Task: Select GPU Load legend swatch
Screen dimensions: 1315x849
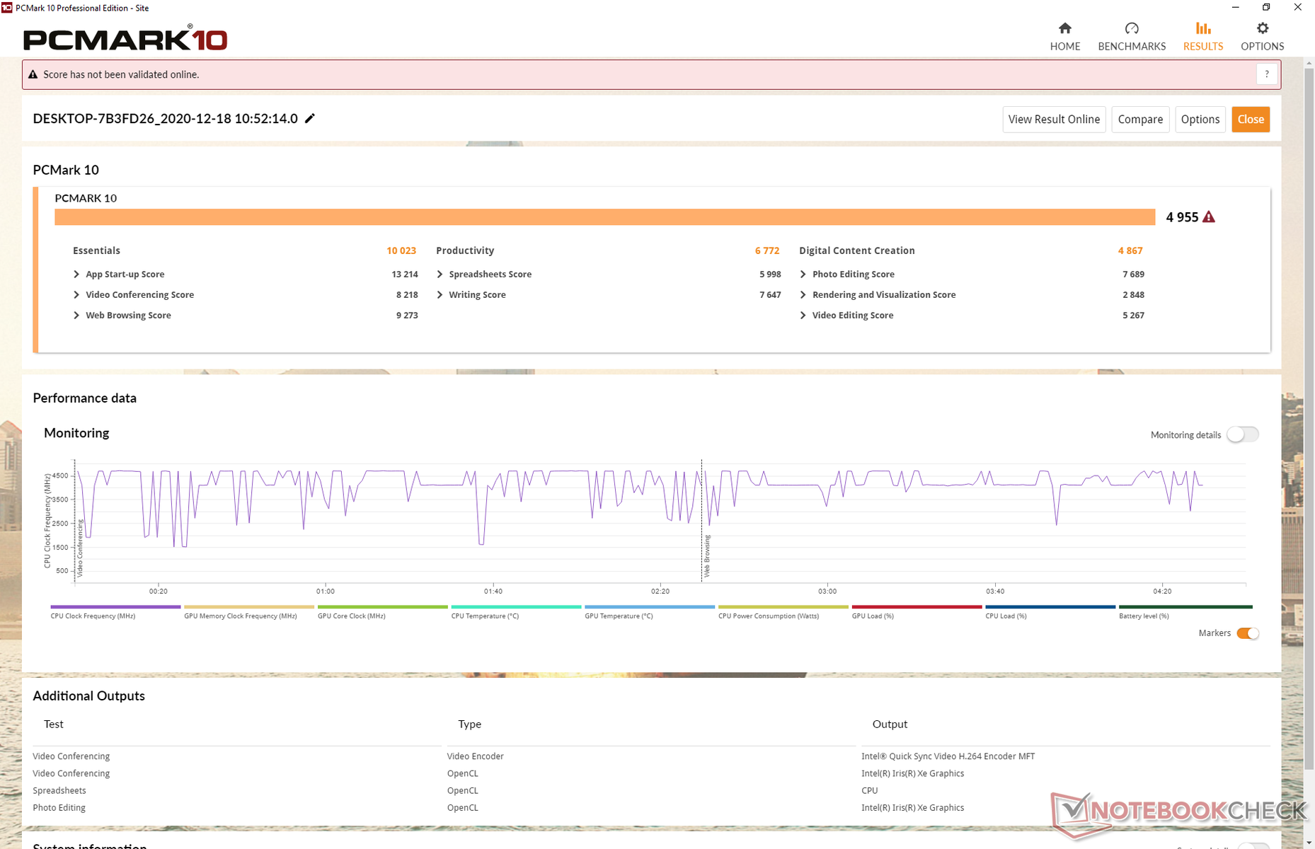Action: pos(917,607)
